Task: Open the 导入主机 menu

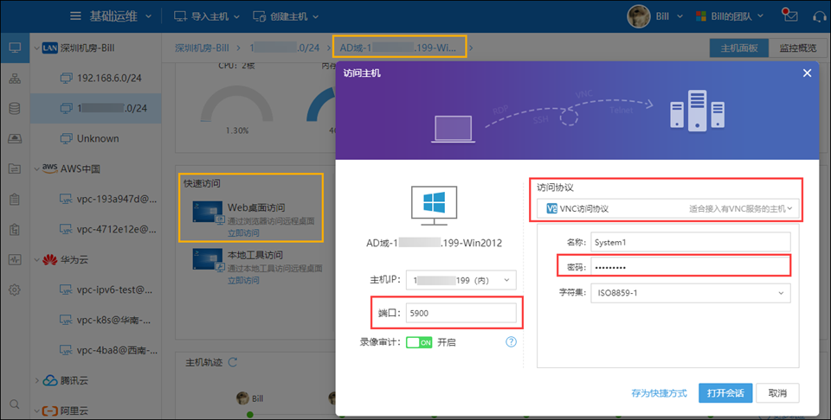Action: coord(208,16)
